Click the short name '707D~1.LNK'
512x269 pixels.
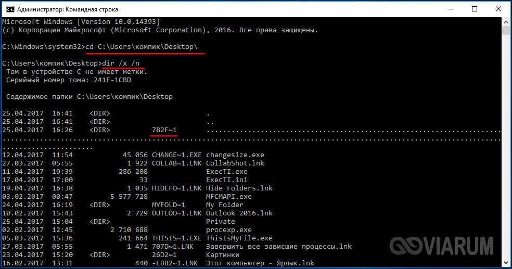tap(173, 247)
